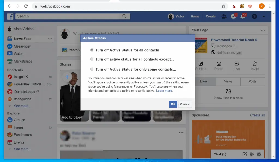Open the Learn more link in the dialog
Screen dimensions: 279x162
[163, 91]
